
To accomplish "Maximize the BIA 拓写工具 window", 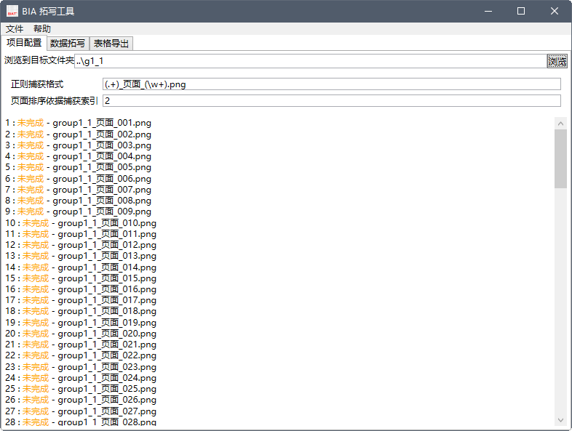I will pos(521,12).
